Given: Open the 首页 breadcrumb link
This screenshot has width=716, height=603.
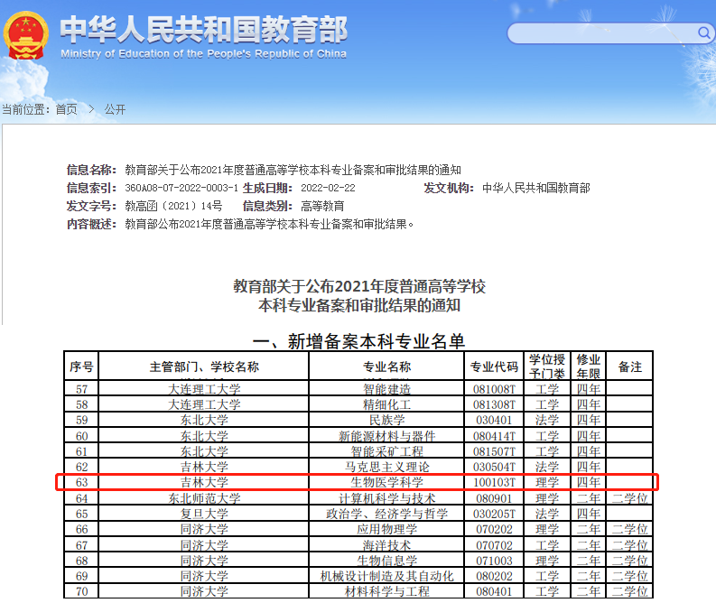Looking at the screenshot, I should [67, 109].
